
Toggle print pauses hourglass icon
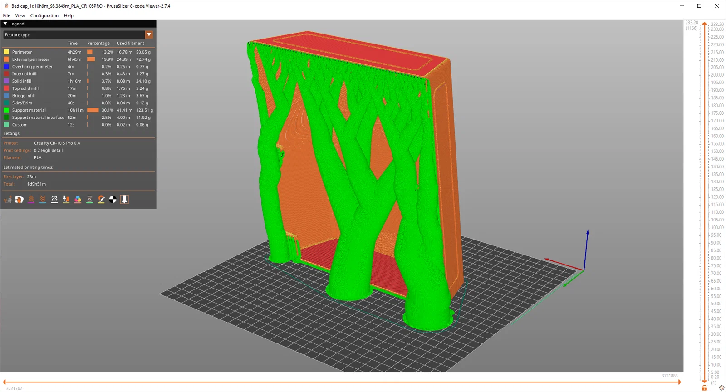tap(89, 199)
